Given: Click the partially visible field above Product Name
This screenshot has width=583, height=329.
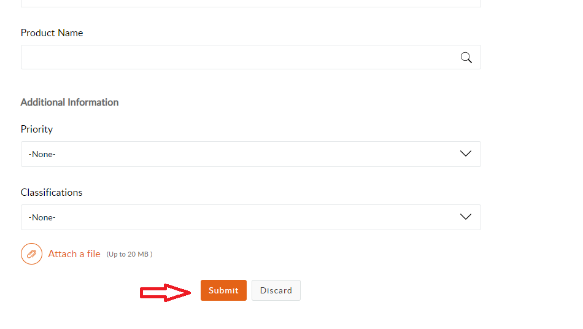Looking at the screenshot, I should pos(251,3).
